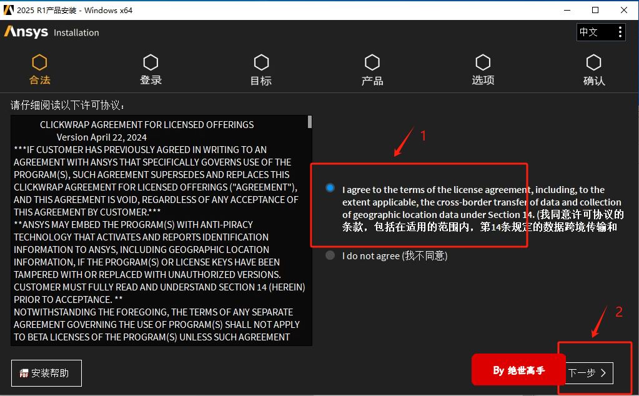639x396 pixels.
Task: Select the I agree radio button
Action: [330, 188]
